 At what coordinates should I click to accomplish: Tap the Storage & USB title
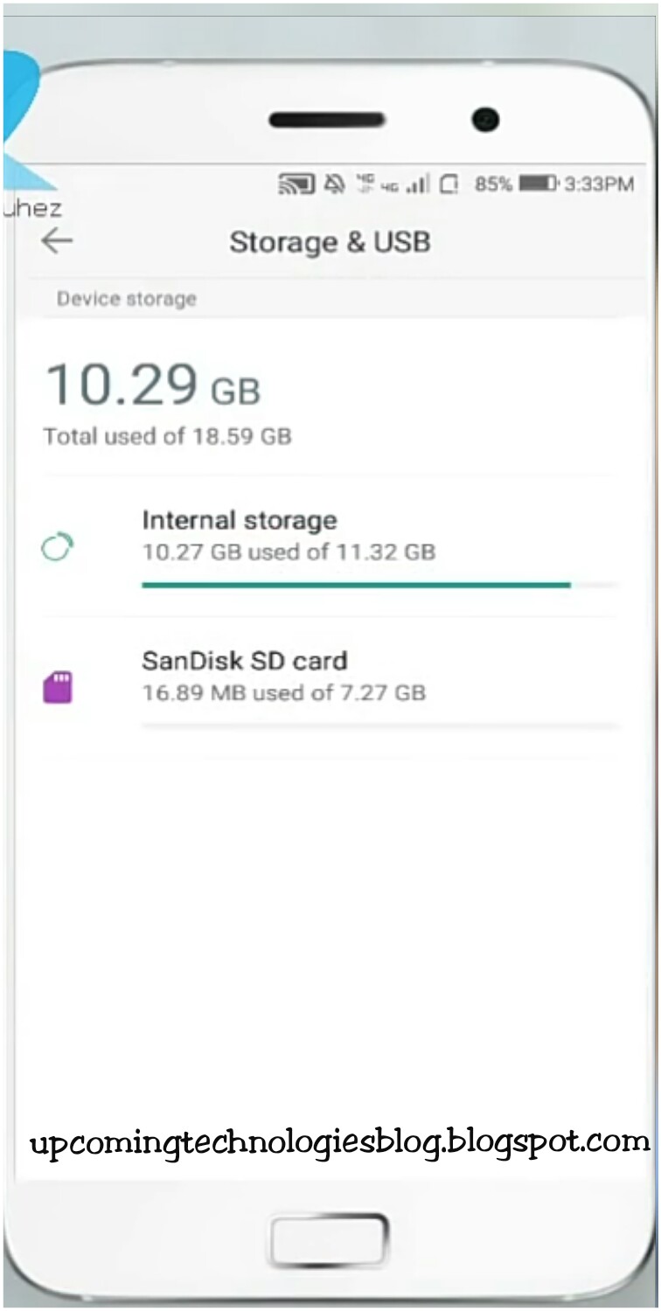click(x=330, y=242)
